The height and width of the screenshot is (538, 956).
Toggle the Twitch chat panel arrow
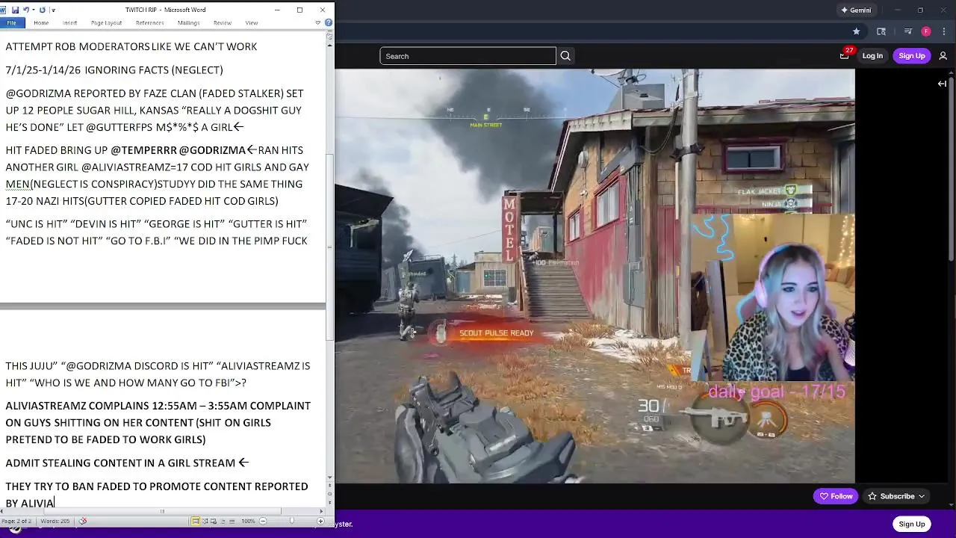point(942,84)
